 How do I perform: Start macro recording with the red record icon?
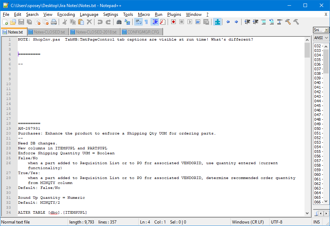pyautogui.click(x=173, y=22)
